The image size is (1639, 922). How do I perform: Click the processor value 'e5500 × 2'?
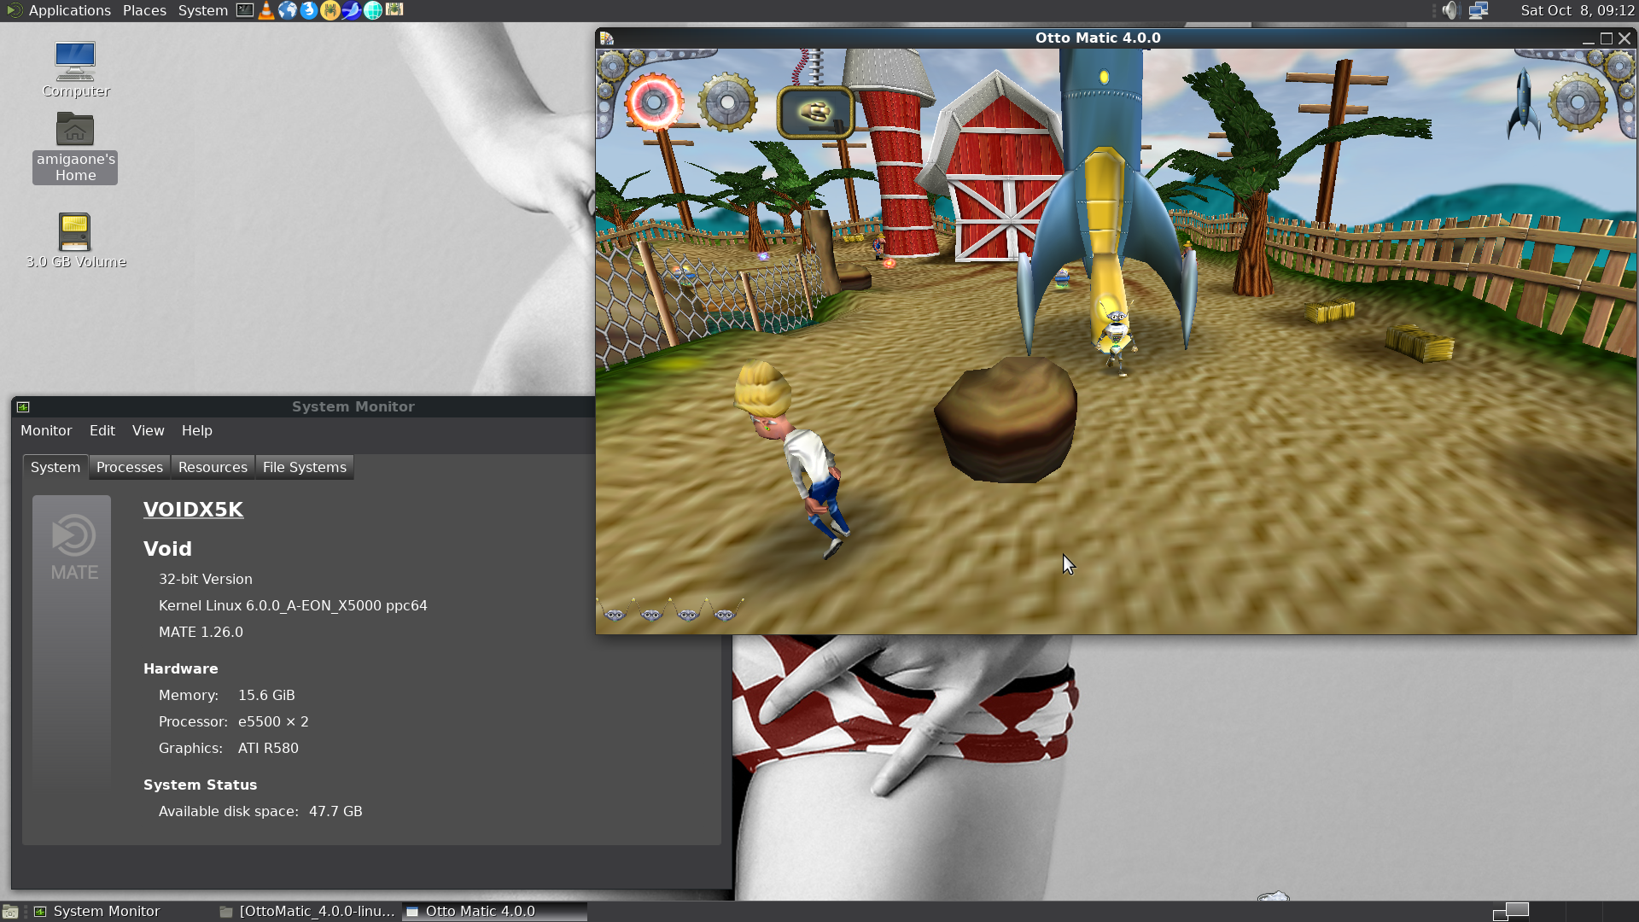[273, 722]
